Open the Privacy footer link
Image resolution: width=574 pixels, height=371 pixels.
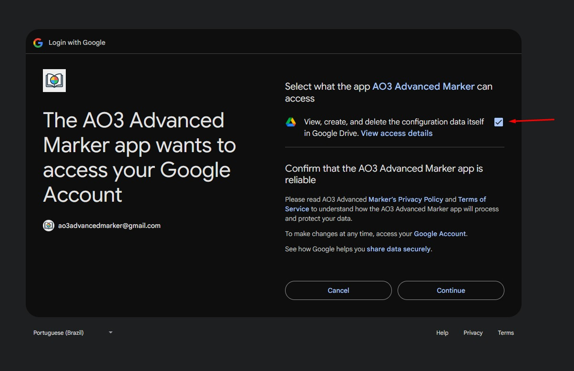point(473,333)
